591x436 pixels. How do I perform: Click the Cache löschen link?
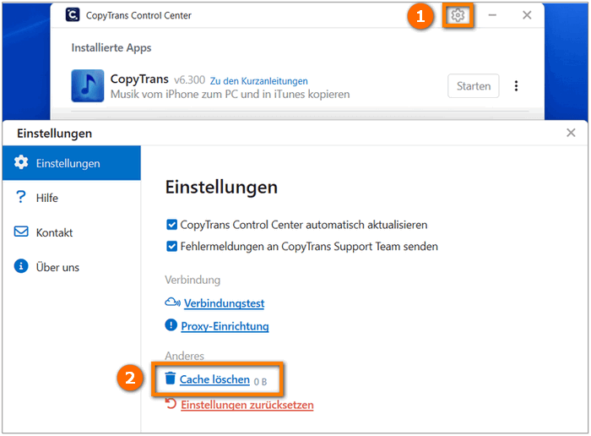click(x=214, y=379)
